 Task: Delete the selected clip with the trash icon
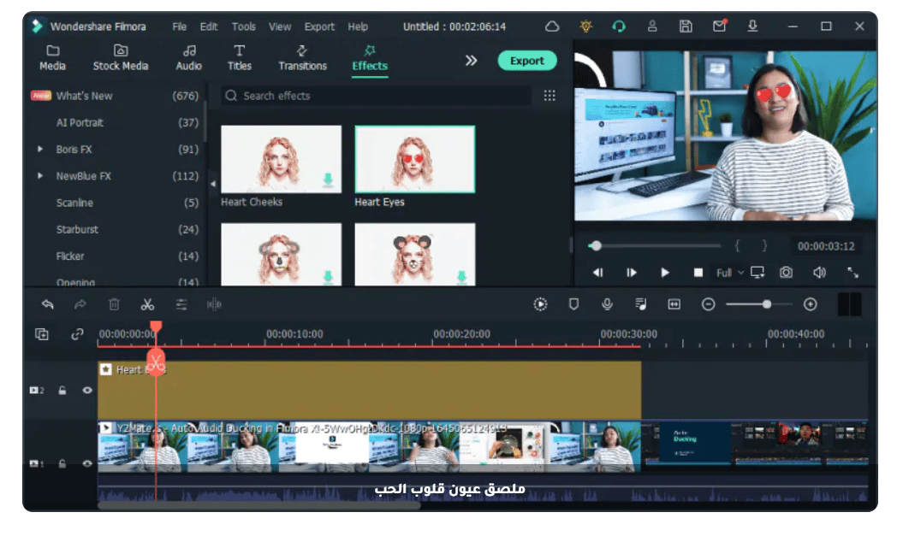(114, 304)
